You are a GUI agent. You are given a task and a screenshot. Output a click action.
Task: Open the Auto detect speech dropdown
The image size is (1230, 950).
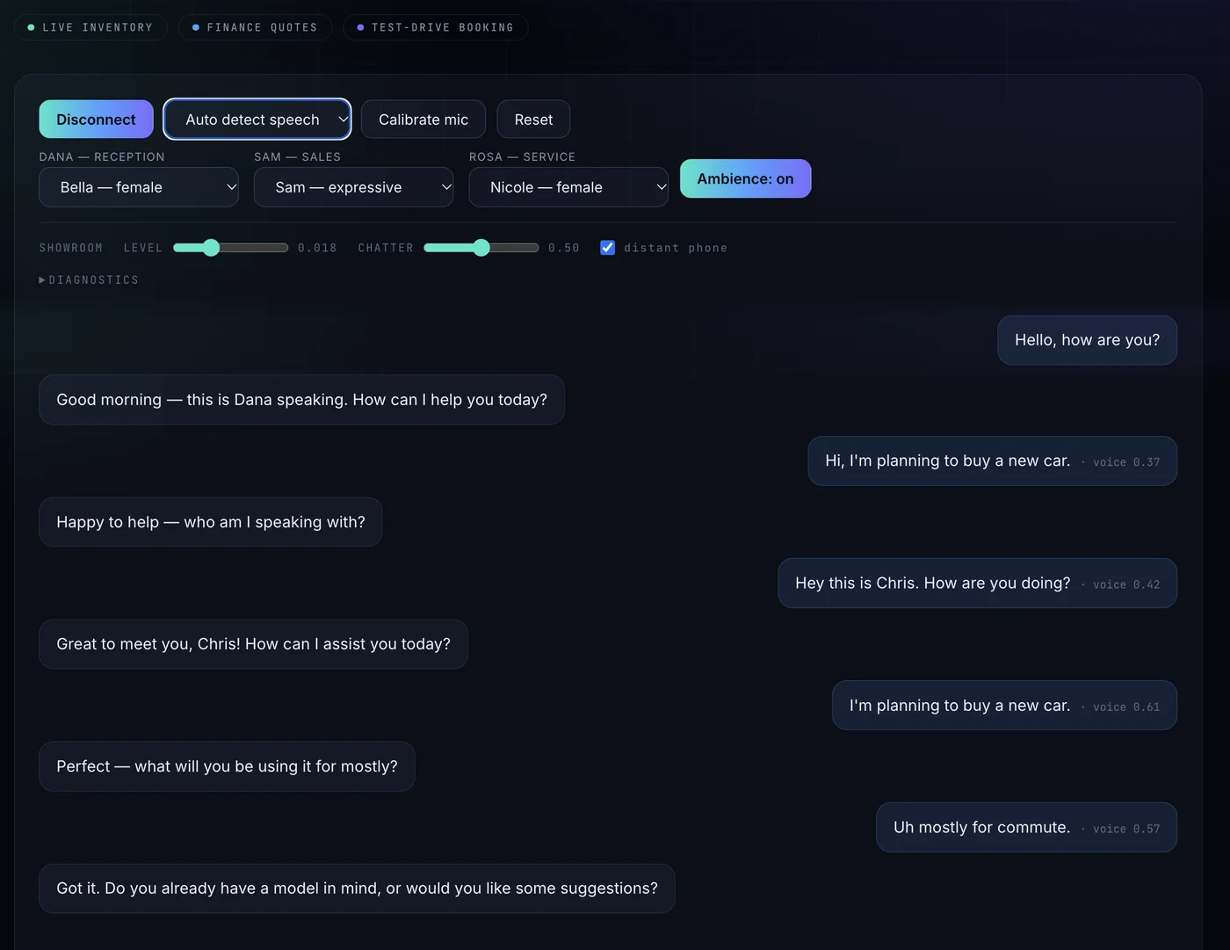click(257, 120)
